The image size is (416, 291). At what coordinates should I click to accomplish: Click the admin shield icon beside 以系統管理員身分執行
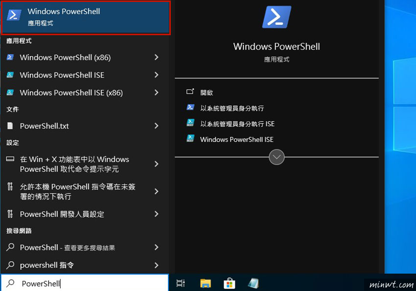[x=190, y=108]
